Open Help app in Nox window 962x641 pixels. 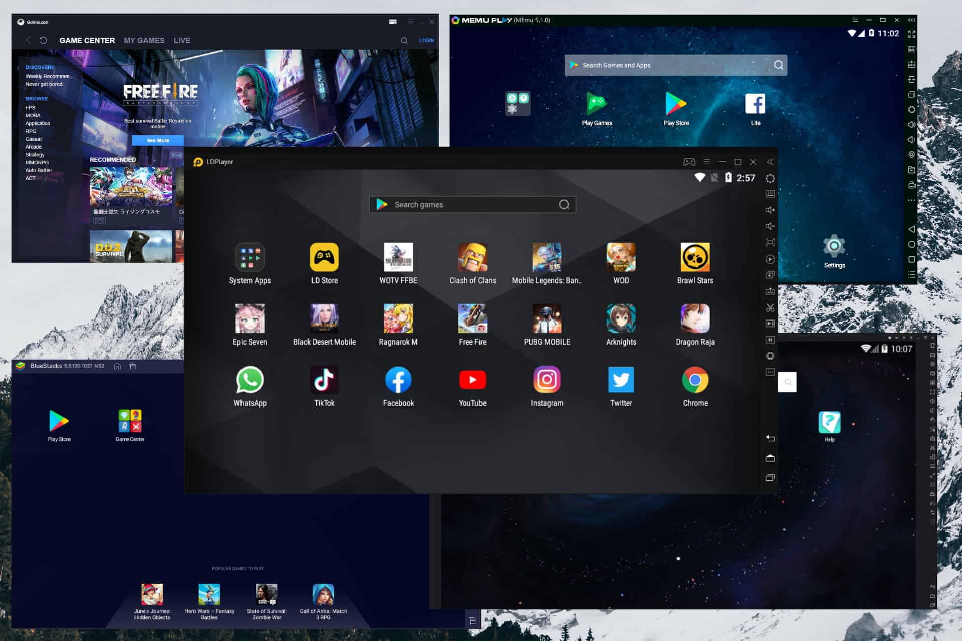tap(830, 422)
